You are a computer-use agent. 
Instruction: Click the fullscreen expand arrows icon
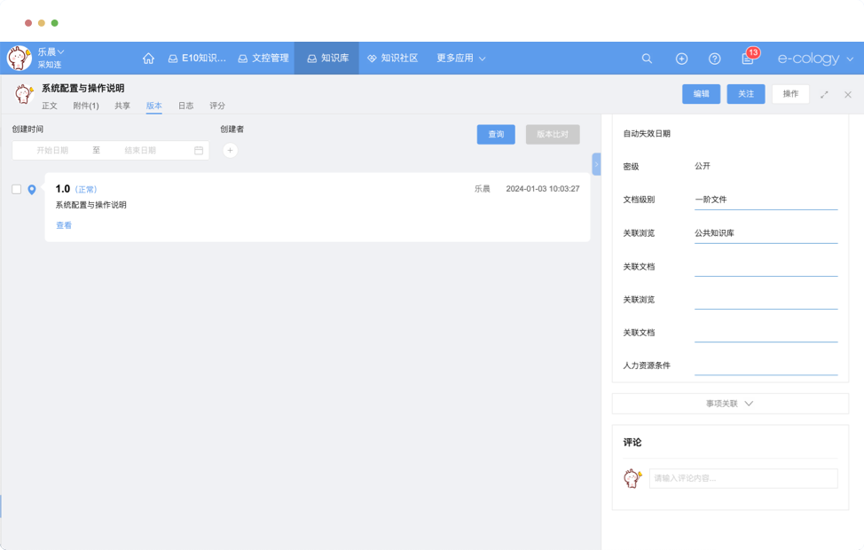tap(824, 94)
